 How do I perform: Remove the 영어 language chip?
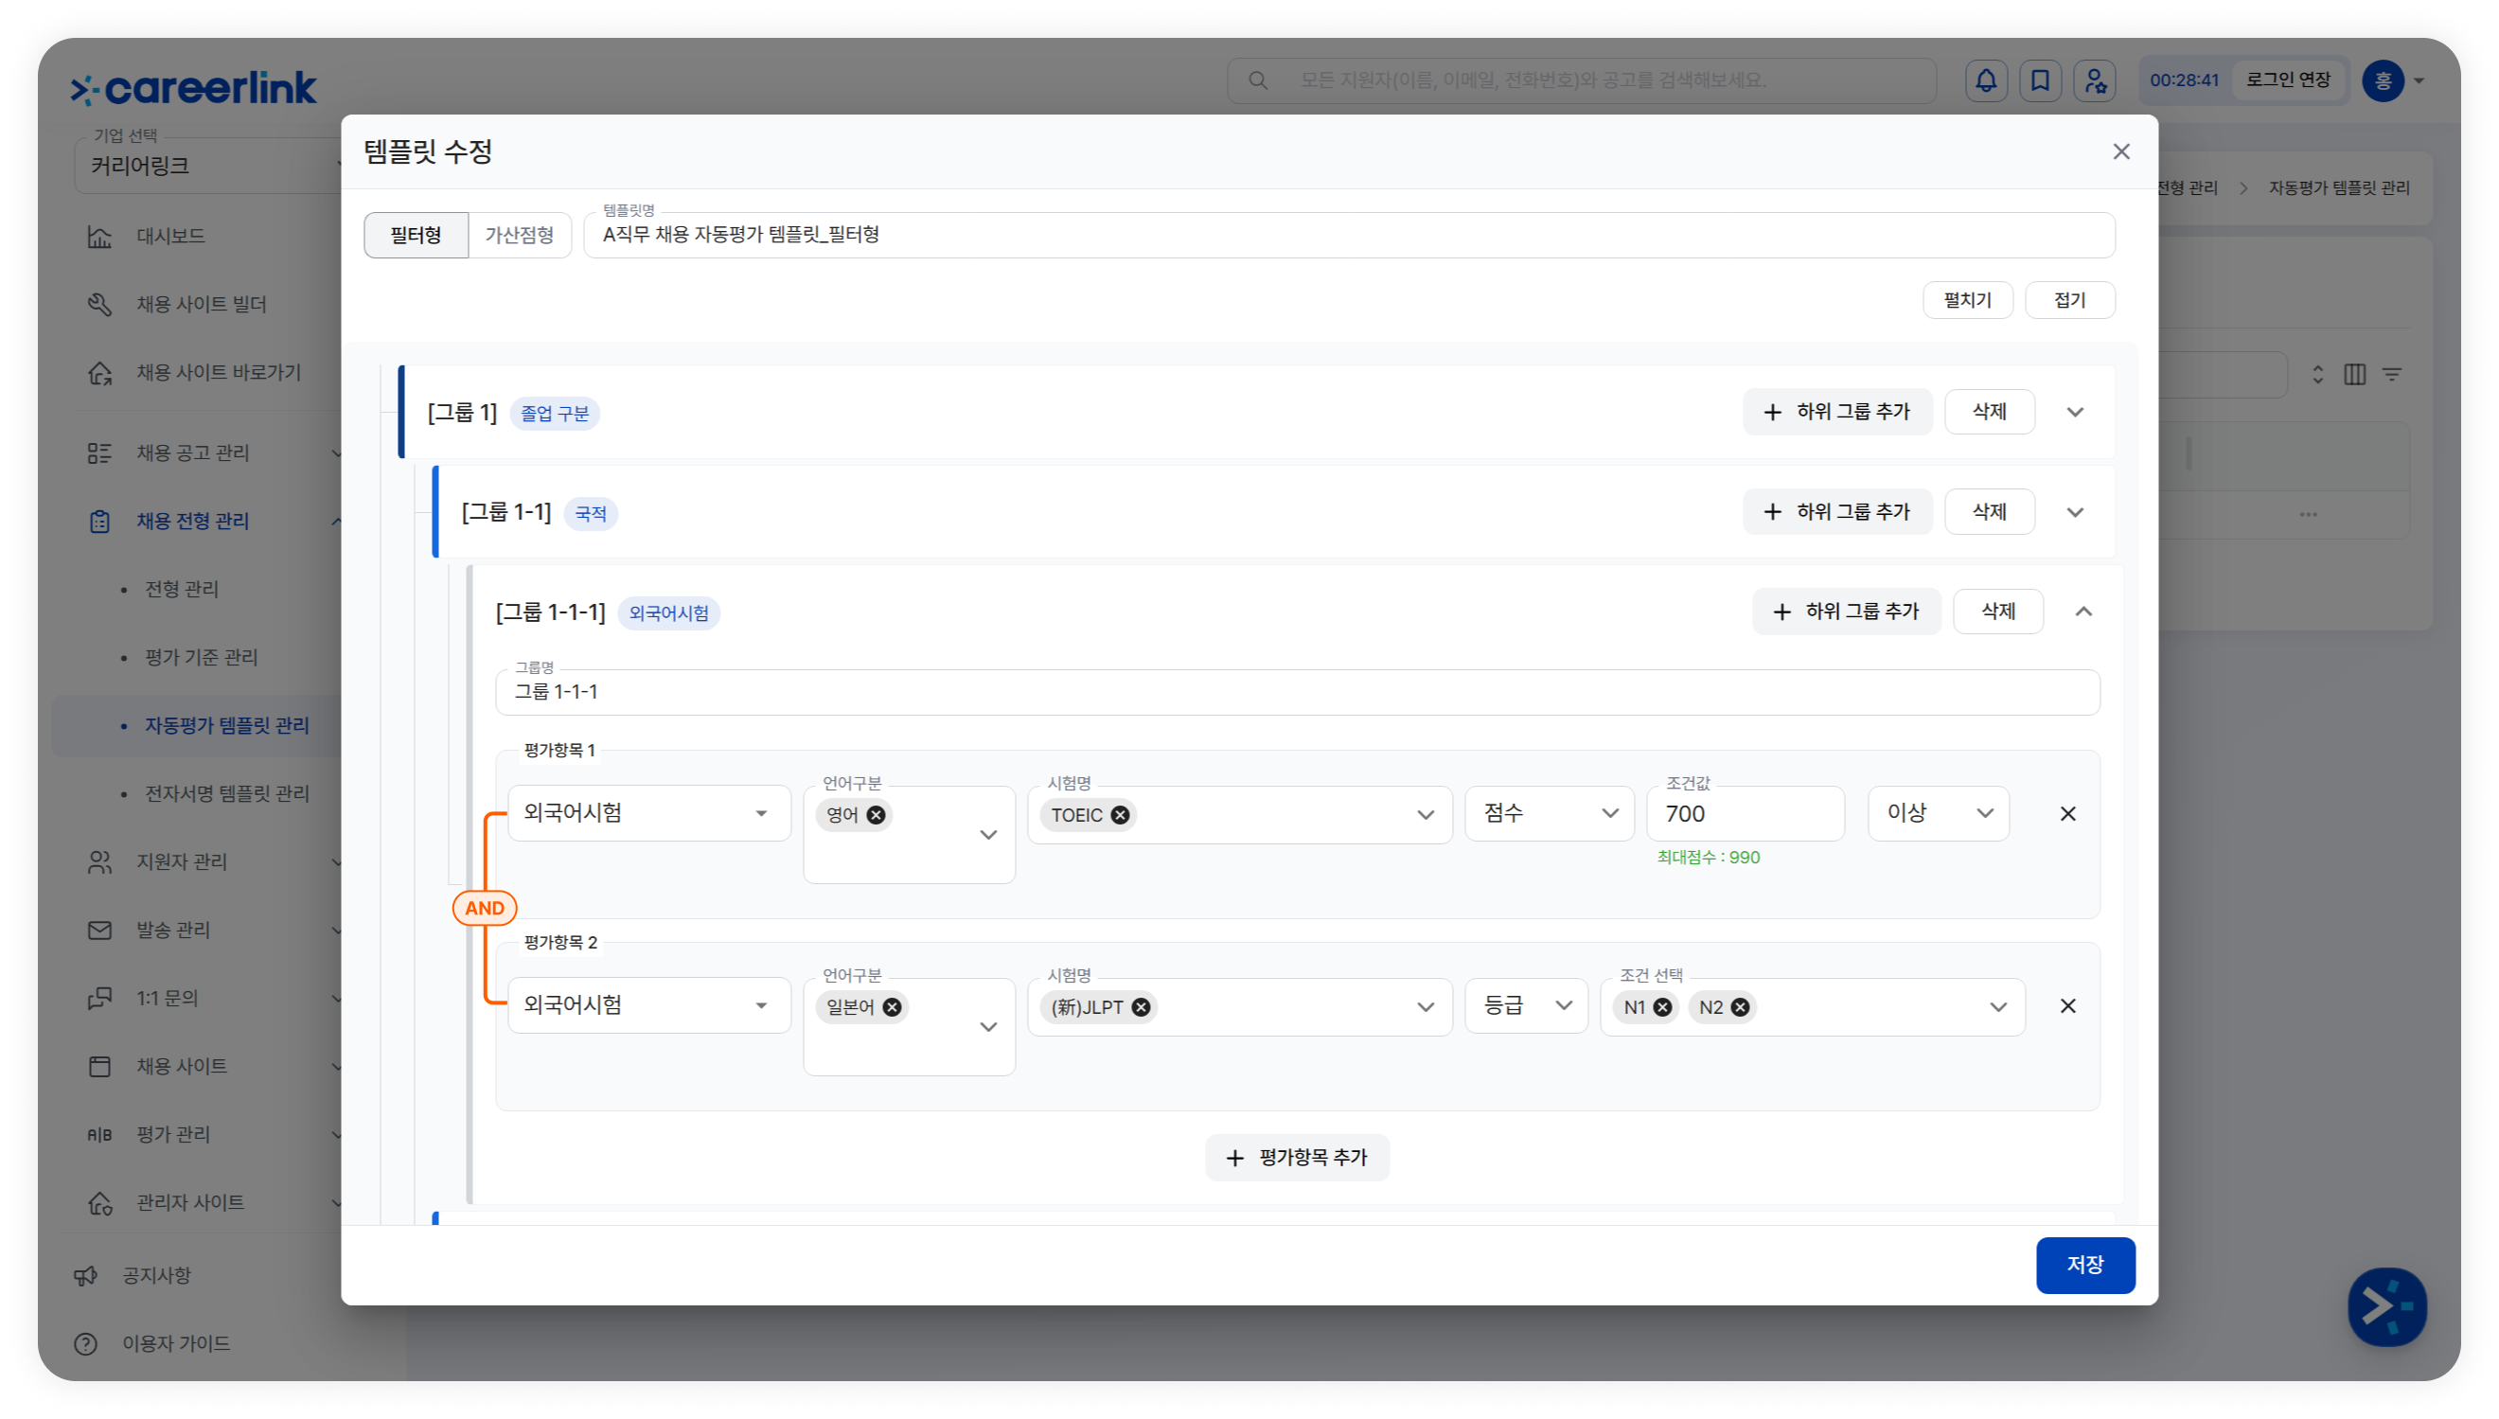[876, 815]
